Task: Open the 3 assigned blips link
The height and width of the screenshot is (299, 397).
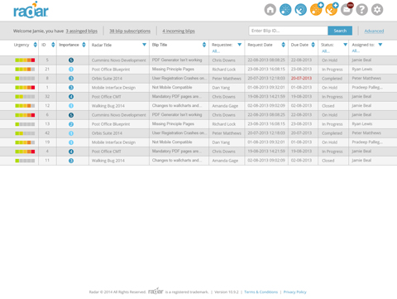Action: pyautogui.click(x=82, y=31)
